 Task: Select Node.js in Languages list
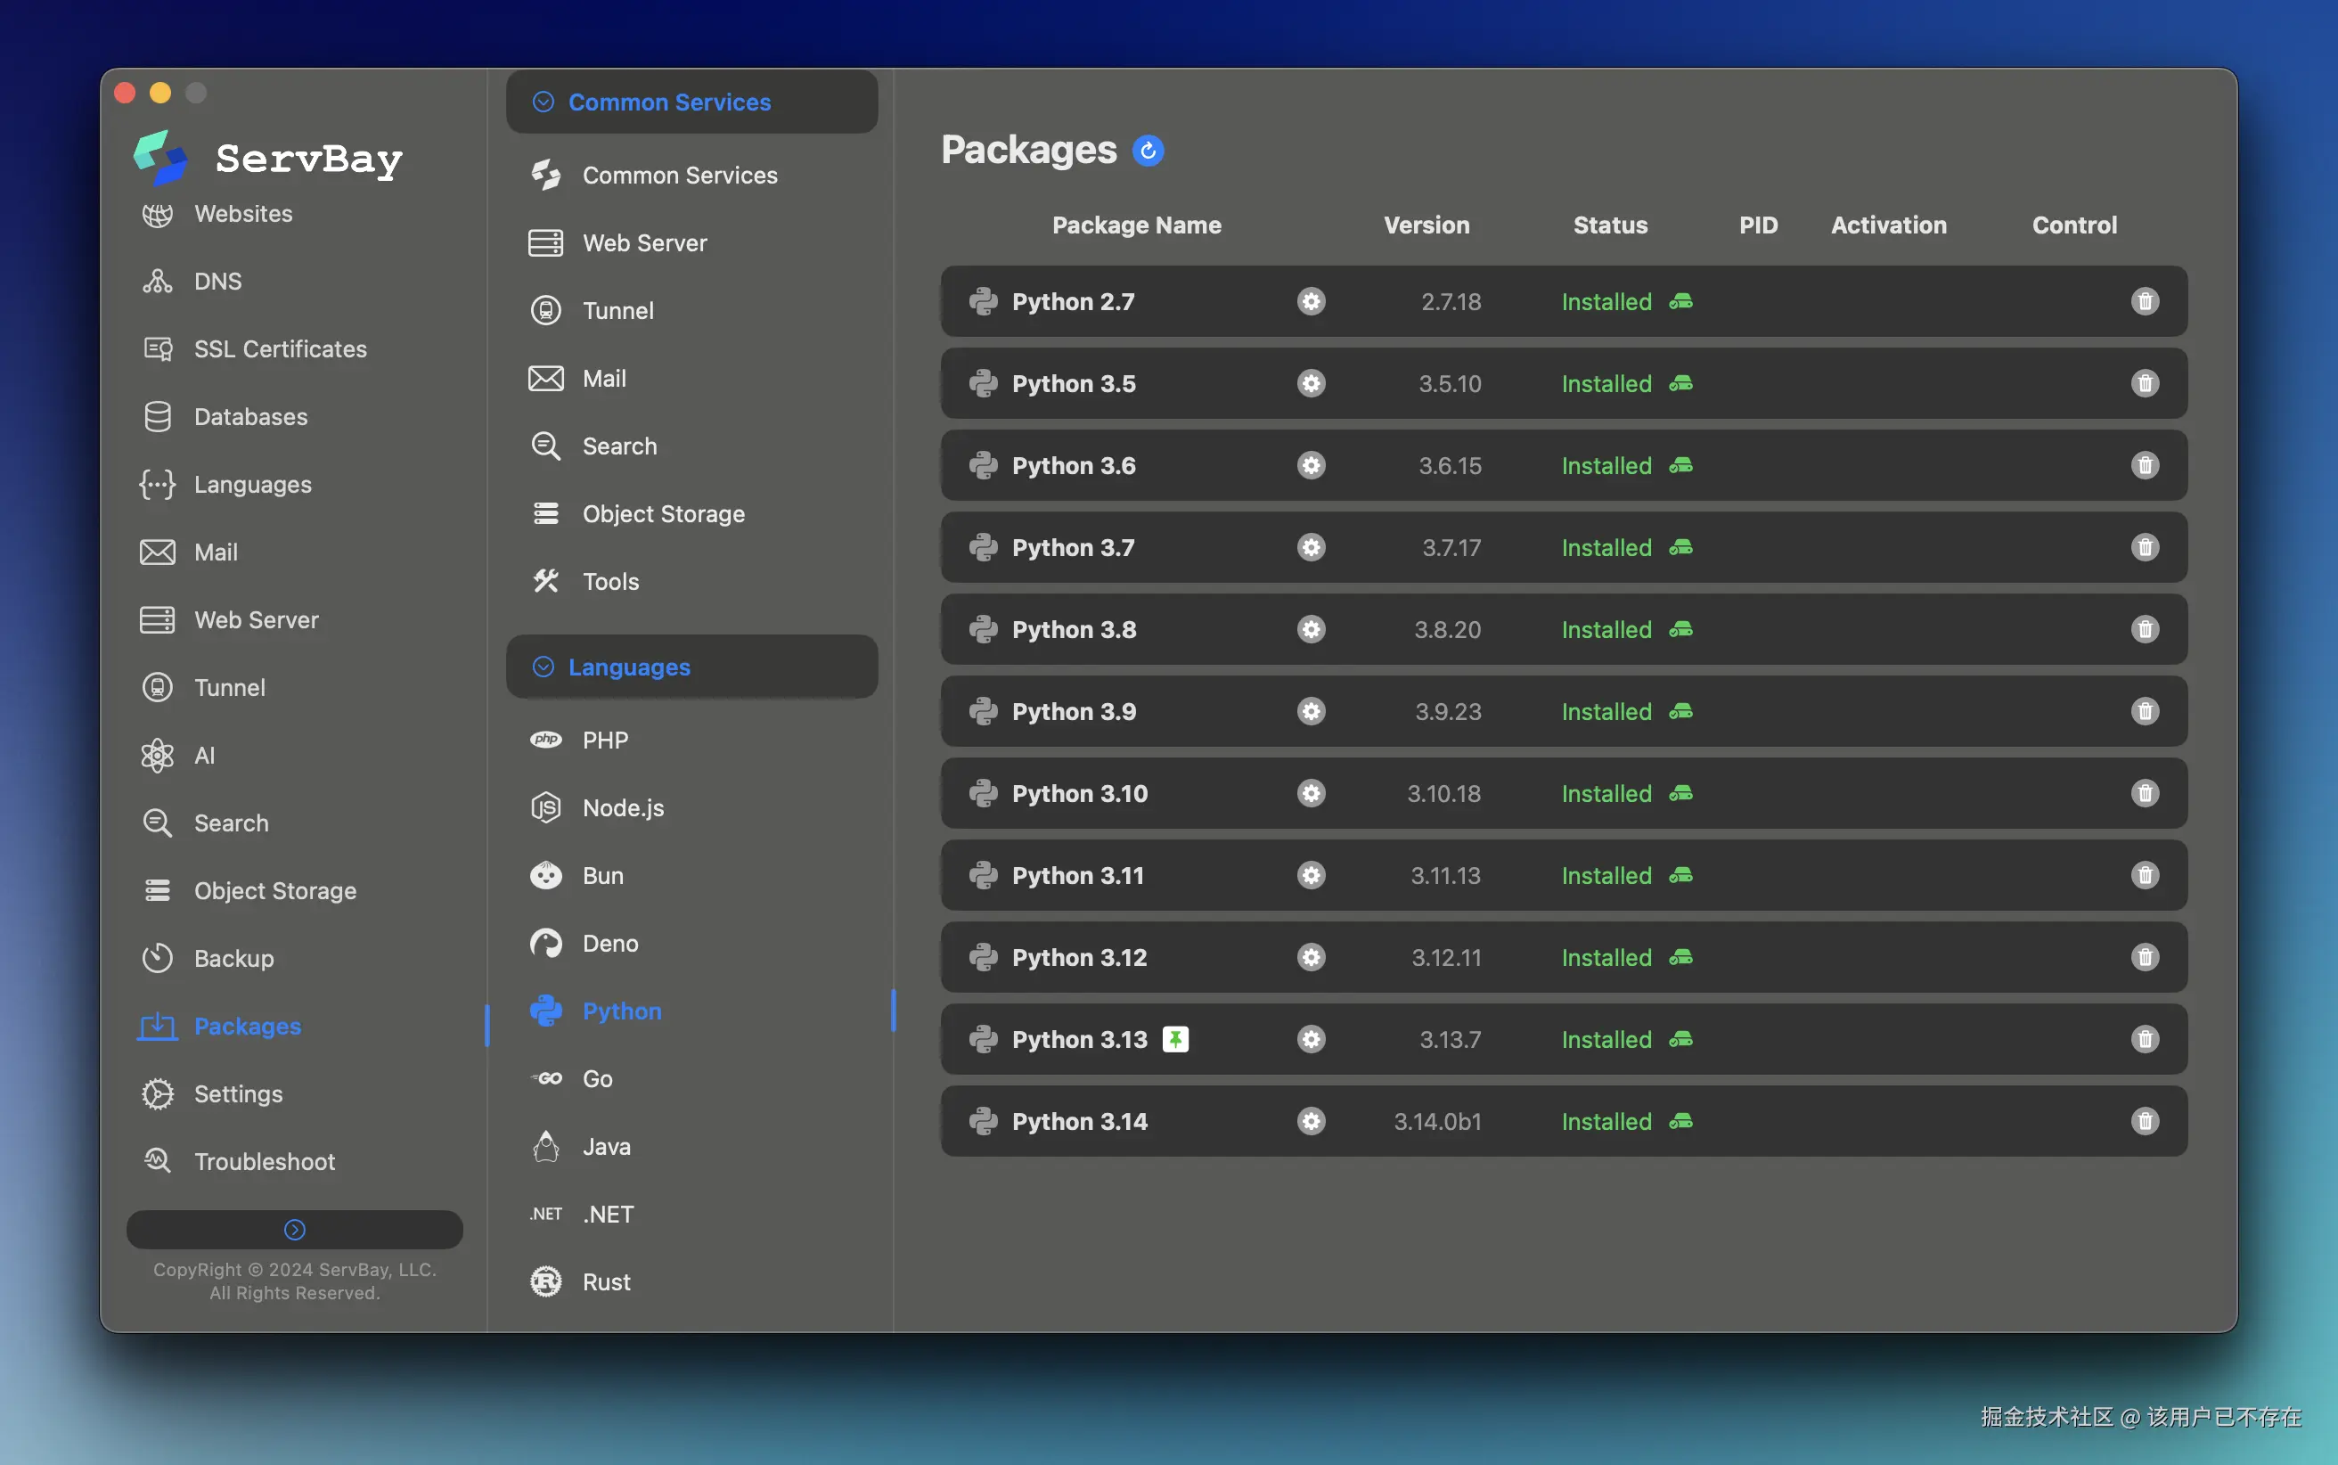623,808
